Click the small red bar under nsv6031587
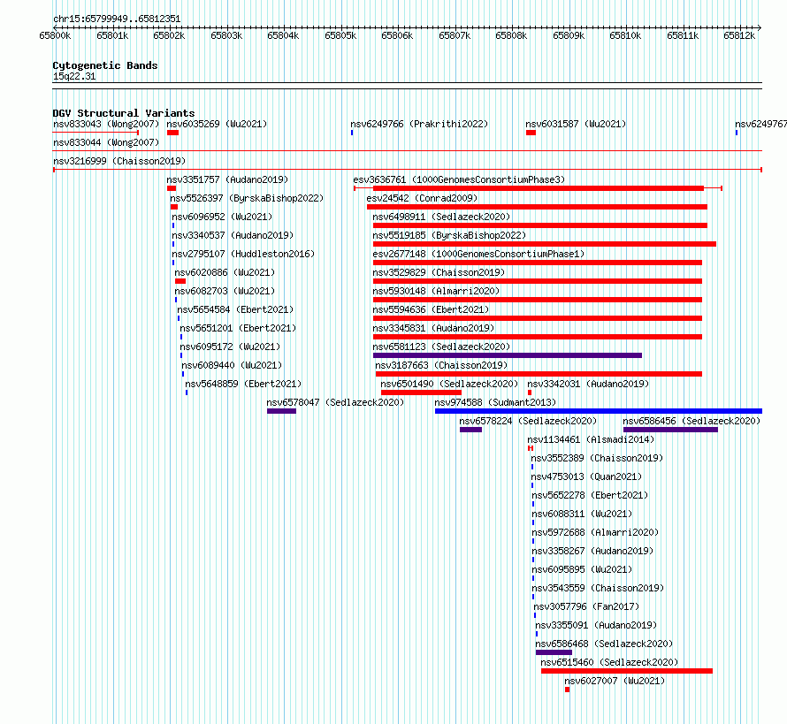Viewport: 787px width, 724px height. click(x=531, y=133)
